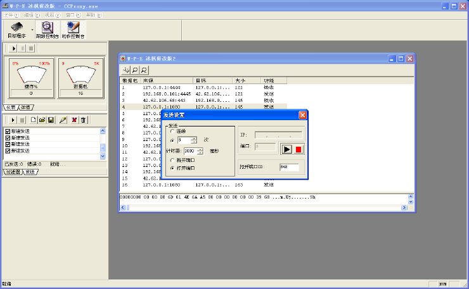Sort packets by the 来源 column header
The image size is (469, 289).
coord(167,80)
